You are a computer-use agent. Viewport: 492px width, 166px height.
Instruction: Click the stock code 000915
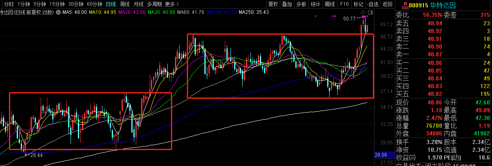419,5
